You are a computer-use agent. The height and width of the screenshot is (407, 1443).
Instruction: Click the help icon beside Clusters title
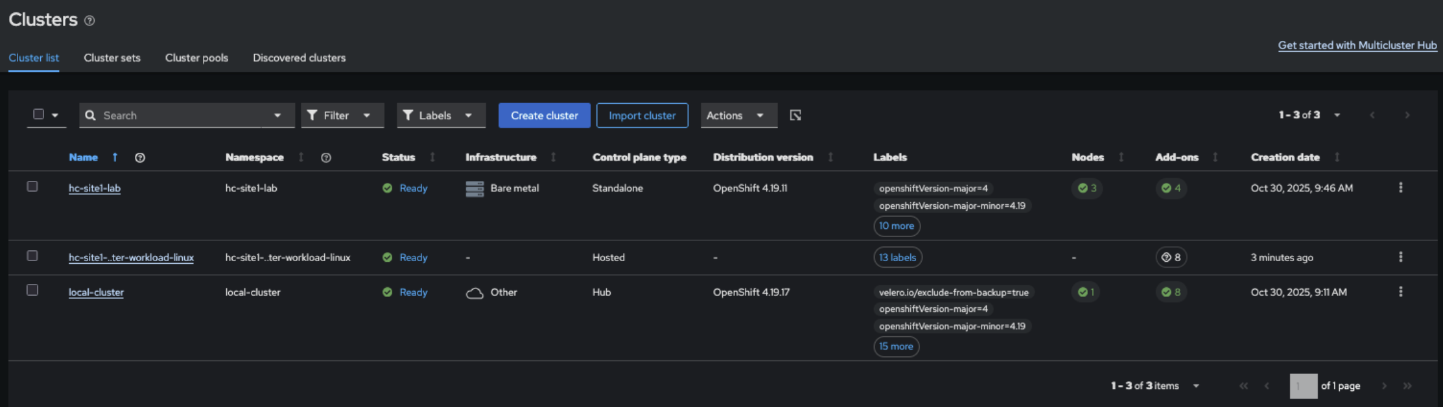(x=89, y=21)
